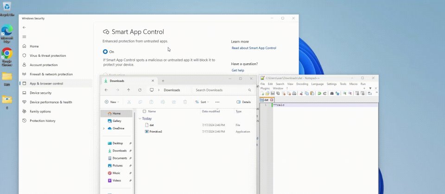
Task: Open the Encoding menu in Notepad++
Action: click(302, 84)
